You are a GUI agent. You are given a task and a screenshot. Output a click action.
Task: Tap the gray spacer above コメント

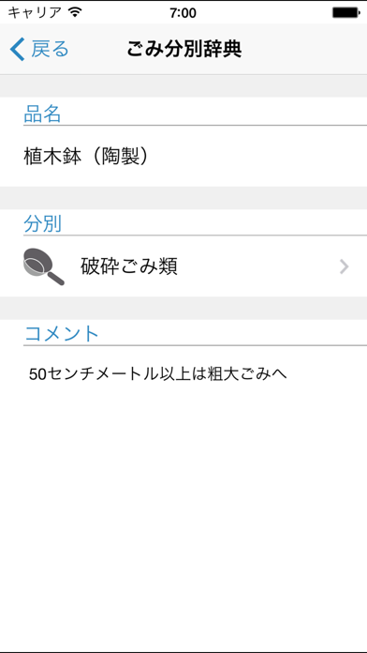pyautogui.click(x=183, y=308)
